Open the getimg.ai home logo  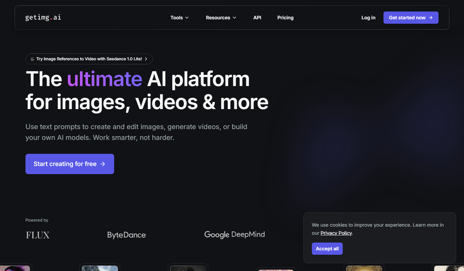(43, 18)
